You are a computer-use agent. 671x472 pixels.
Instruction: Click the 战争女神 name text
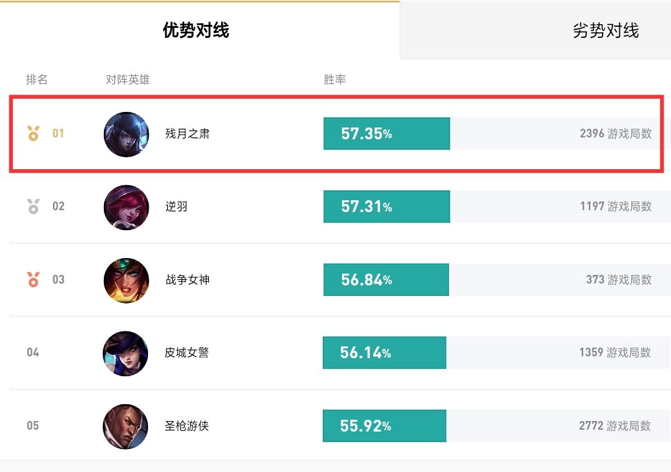tap(187, 280)
